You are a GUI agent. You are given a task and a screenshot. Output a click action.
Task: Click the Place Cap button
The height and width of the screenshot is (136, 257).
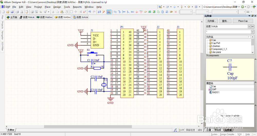[243, 21]
